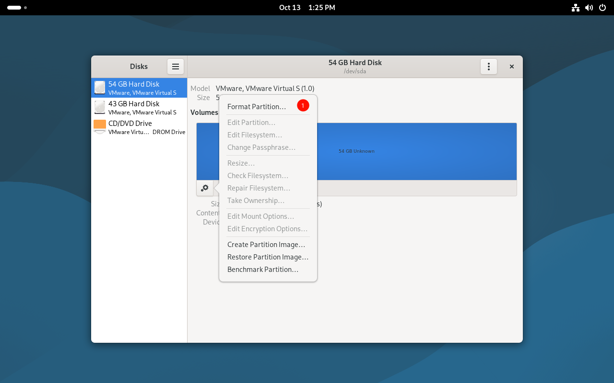Choose Restore Partition Image… menu entry
This screenshot has width=614, height=383.
click(268, 257)
